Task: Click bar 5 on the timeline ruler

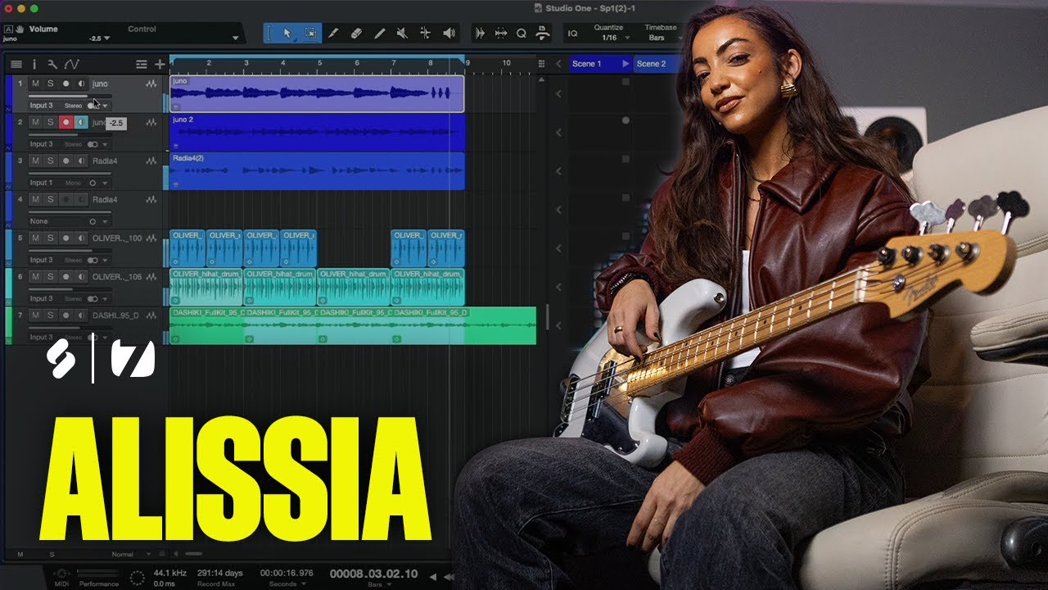Action: click(320, 63)
